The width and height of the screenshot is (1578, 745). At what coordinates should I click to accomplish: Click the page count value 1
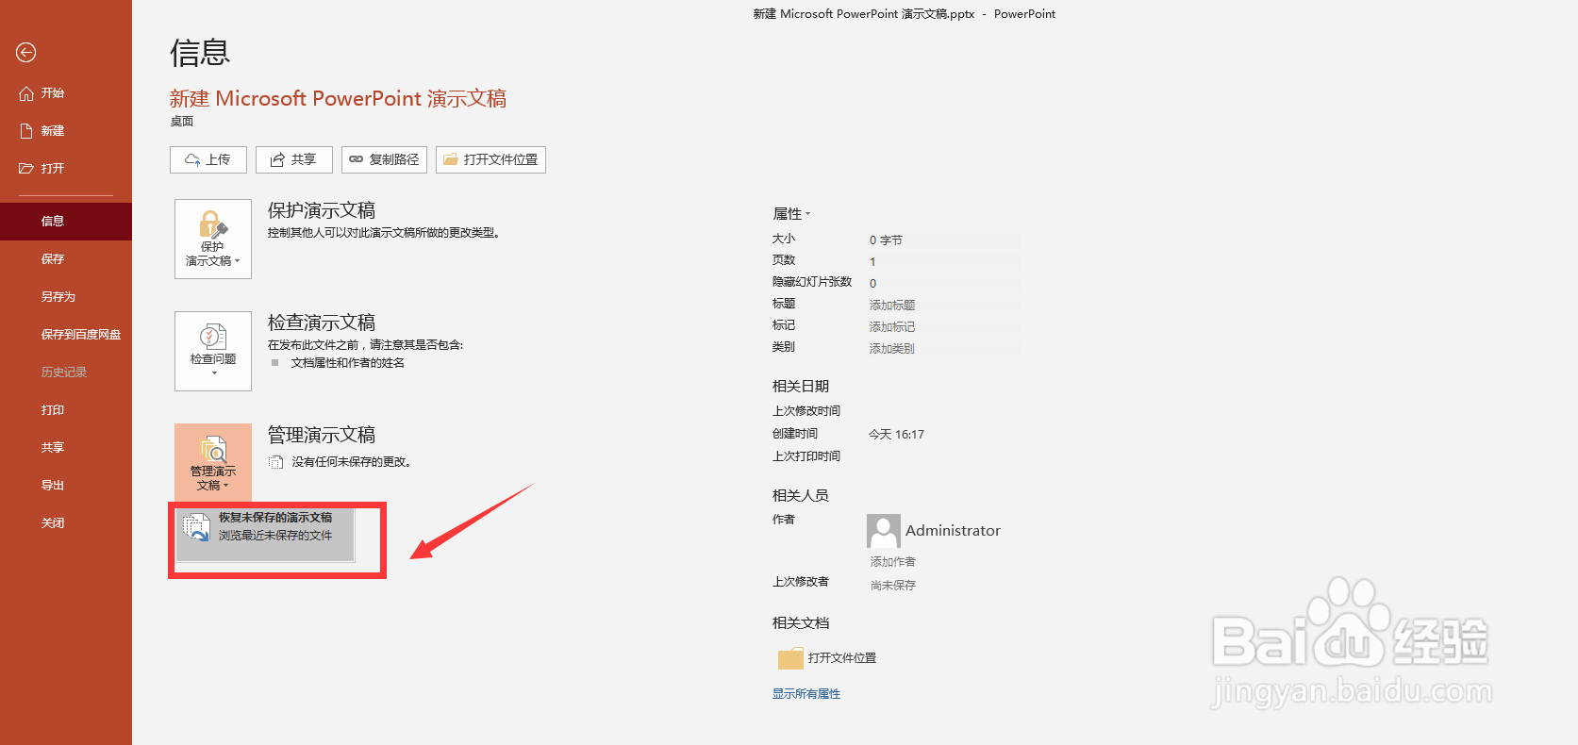(x=872, y=262)
